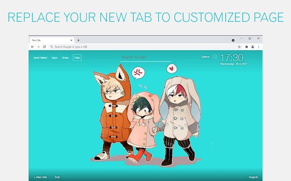291x181 pixels.
Task: Click the address bar URL field
Action: (x=145, y=47)
